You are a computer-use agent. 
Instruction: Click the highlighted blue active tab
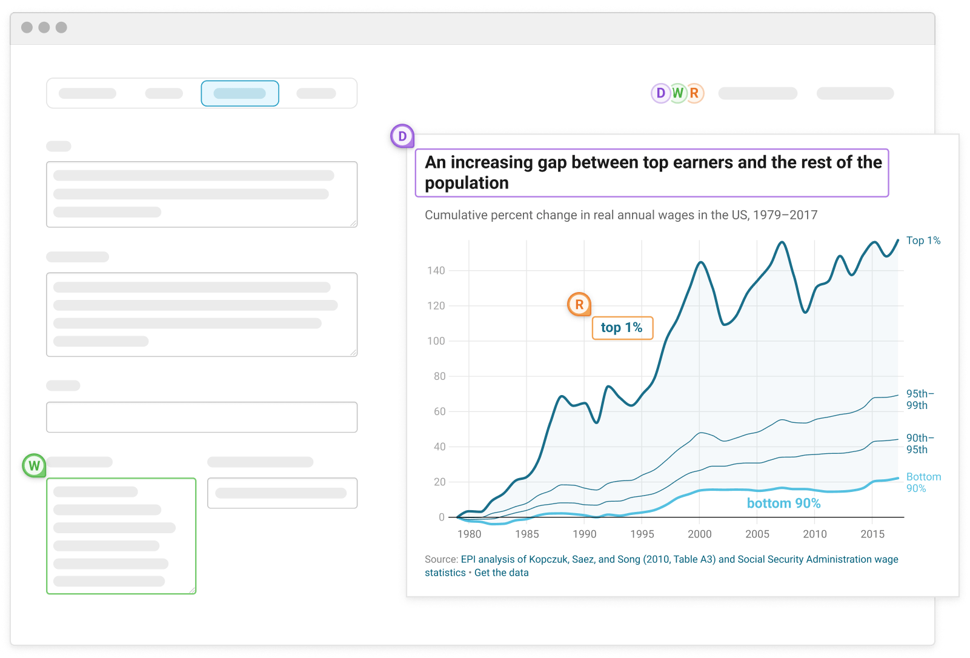(x=240, y=93)
